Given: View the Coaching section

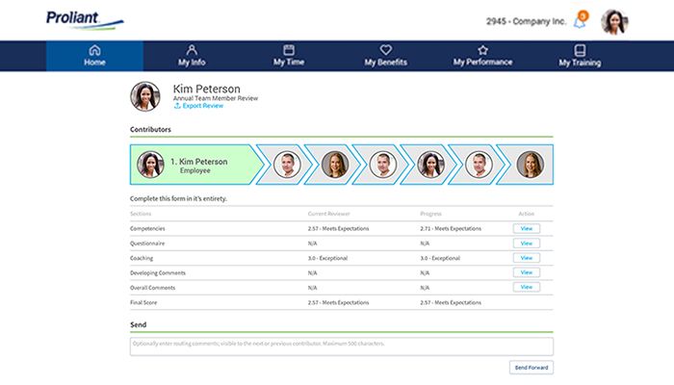Looking at the screenshot, I should tap(527, 258).
